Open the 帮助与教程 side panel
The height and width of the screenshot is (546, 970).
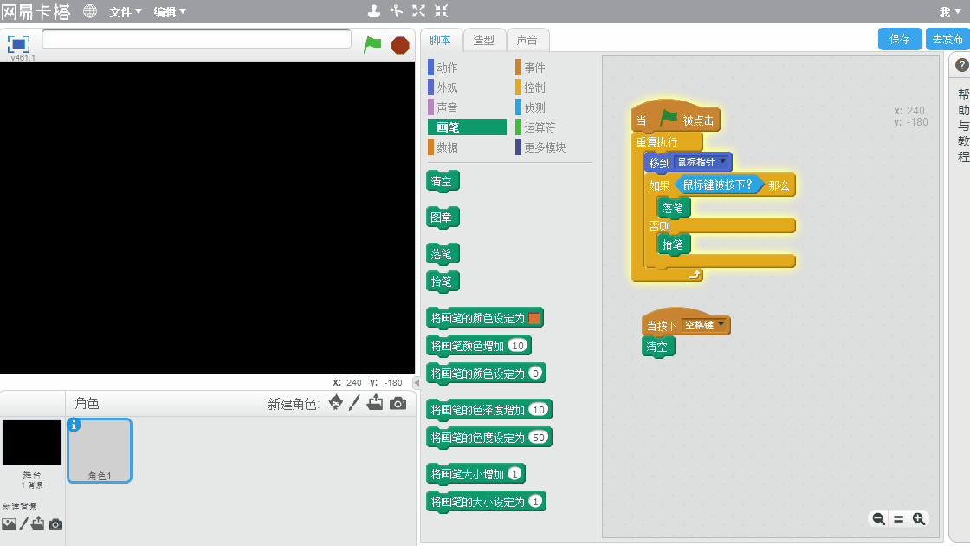[x=962, y=126]
